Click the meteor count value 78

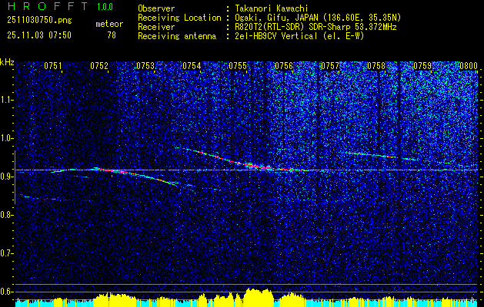112,35
